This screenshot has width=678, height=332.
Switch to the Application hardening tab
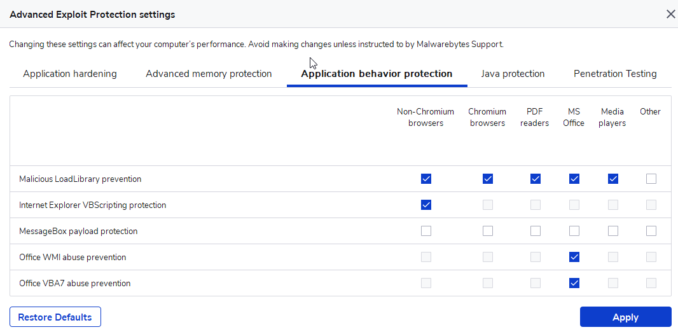tap(70, 74)
